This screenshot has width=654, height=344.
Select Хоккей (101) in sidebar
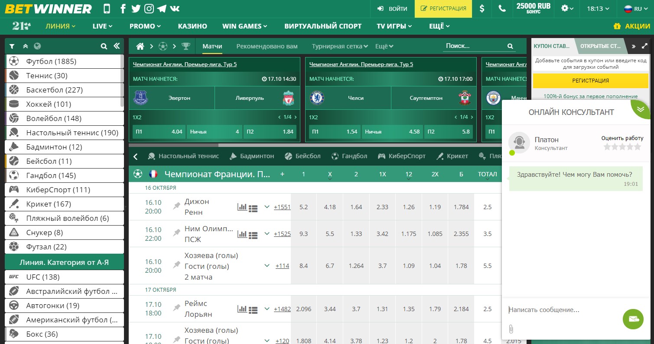pos(64,104)
